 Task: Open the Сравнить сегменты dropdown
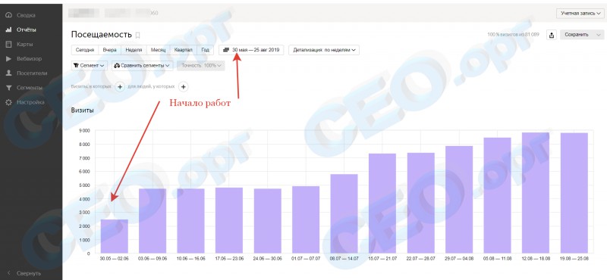(x=143, y=66)
